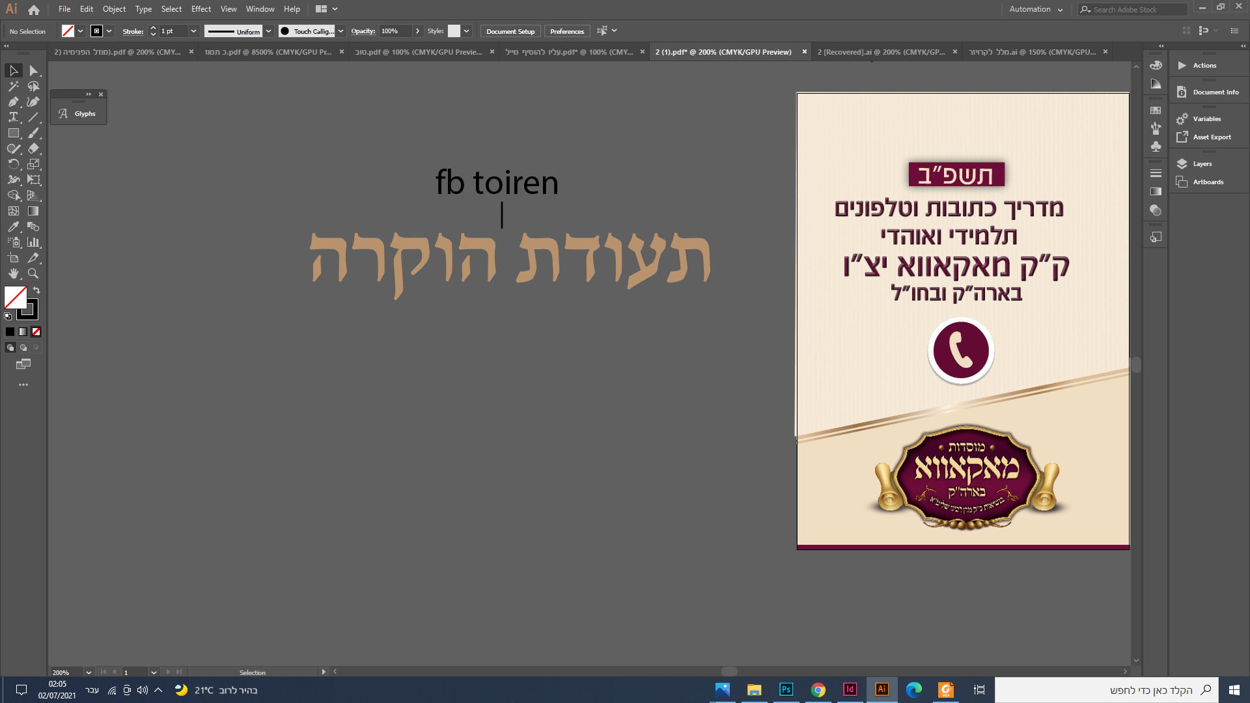Click the Document Setup button
The image size is (1250, 703).
pyautogui.click(x=510, y=31)
